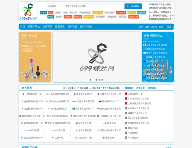
Task: Open the 全站搜索 search scope dropdown
Action: (x=54, y=6)
